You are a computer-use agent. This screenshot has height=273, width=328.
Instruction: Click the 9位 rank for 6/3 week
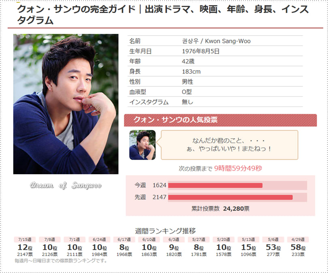coord(174,247)
